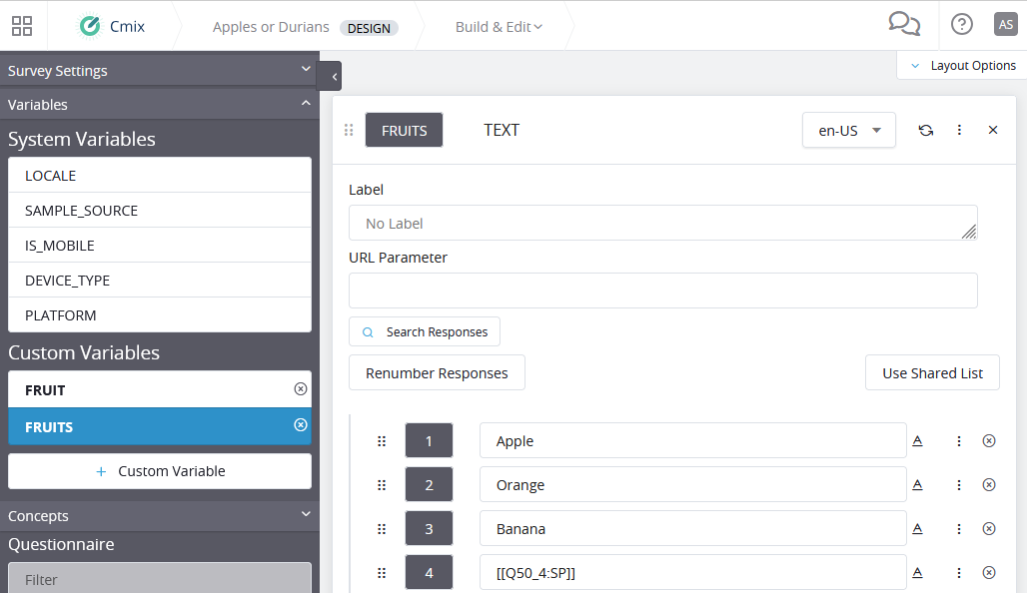
Task: Open the help question mark icon
Action: pyautogui.click(x=961, y=25)
